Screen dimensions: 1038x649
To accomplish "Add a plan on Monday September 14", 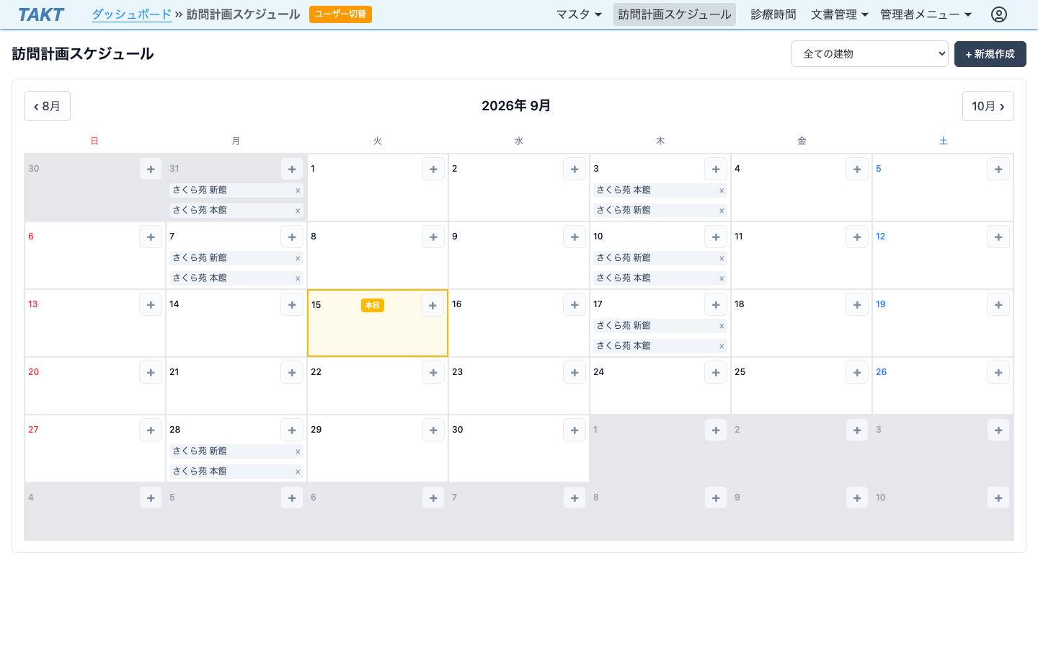I will [292, 304].
